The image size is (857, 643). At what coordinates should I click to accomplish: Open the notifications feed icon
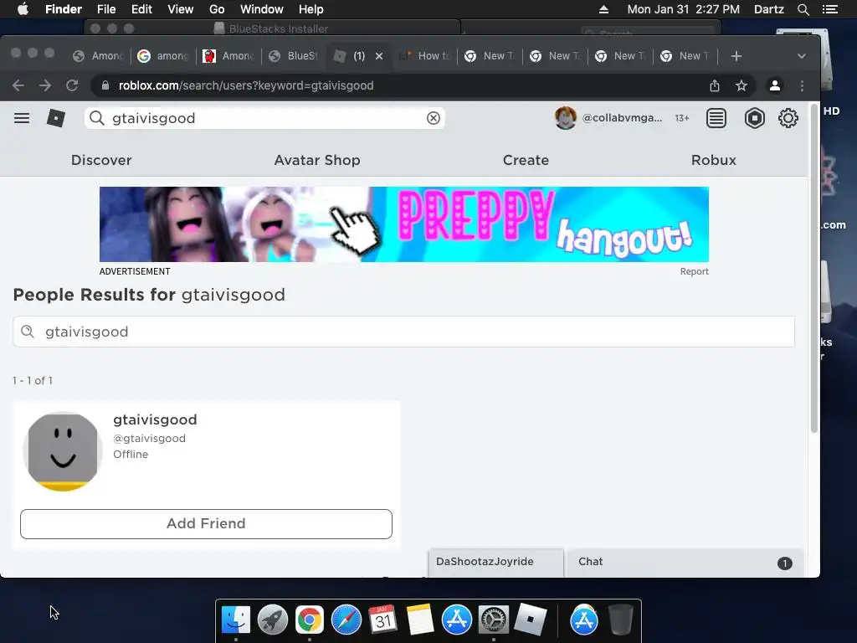tap(716, 118)
